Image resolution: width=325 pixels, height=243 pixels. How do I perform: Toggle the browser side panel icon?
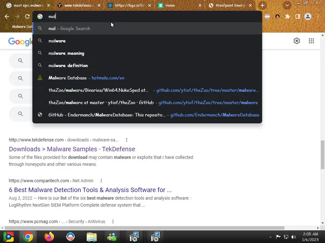298,16
